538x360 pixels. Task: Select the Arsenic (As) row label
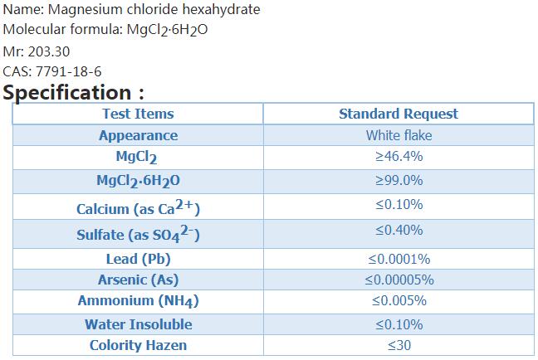click(138, 280)
